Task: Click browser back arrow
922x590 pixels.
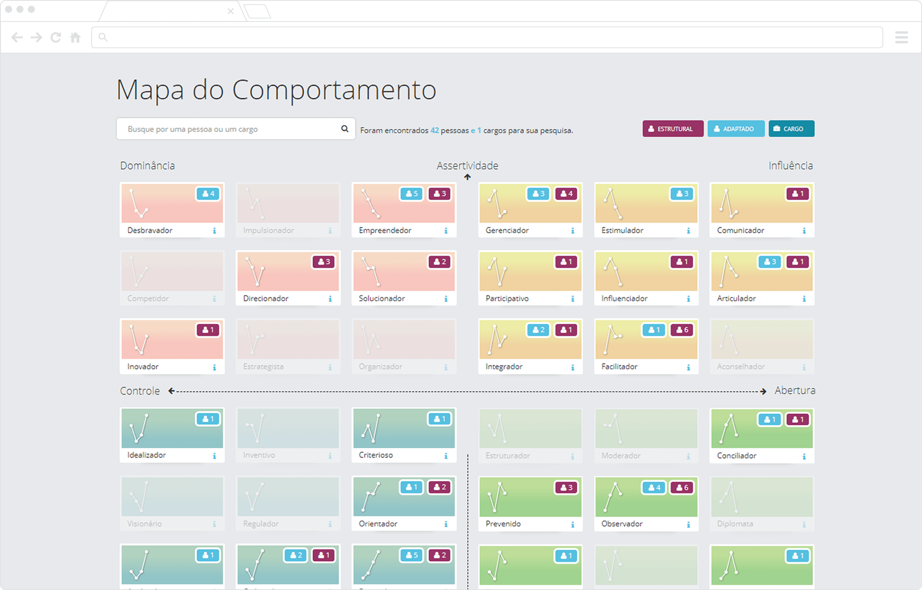Action: [17, 37]
